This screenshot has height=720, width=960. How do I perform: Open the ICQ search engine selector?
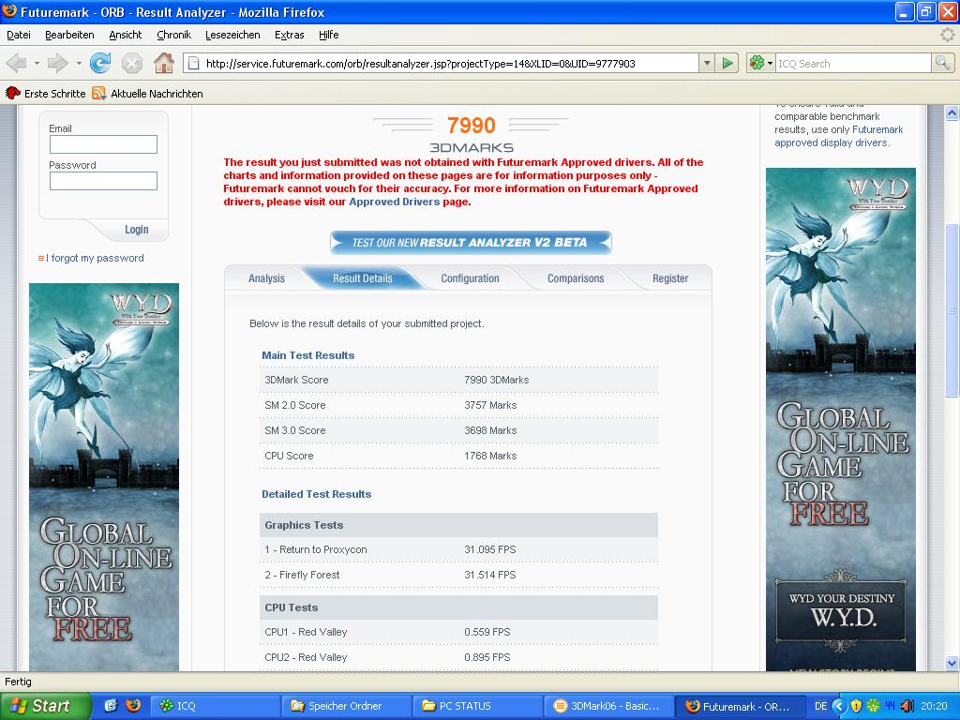tap(761, 63)
